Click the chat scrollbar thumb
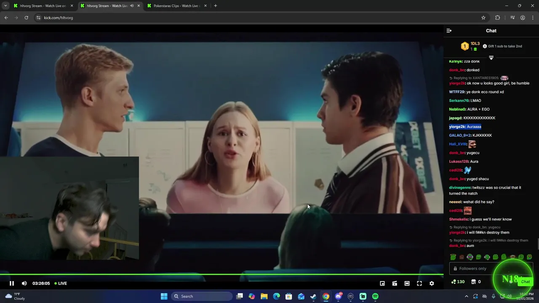This screenshot has height=303, width=539. (x=537, y=244)
